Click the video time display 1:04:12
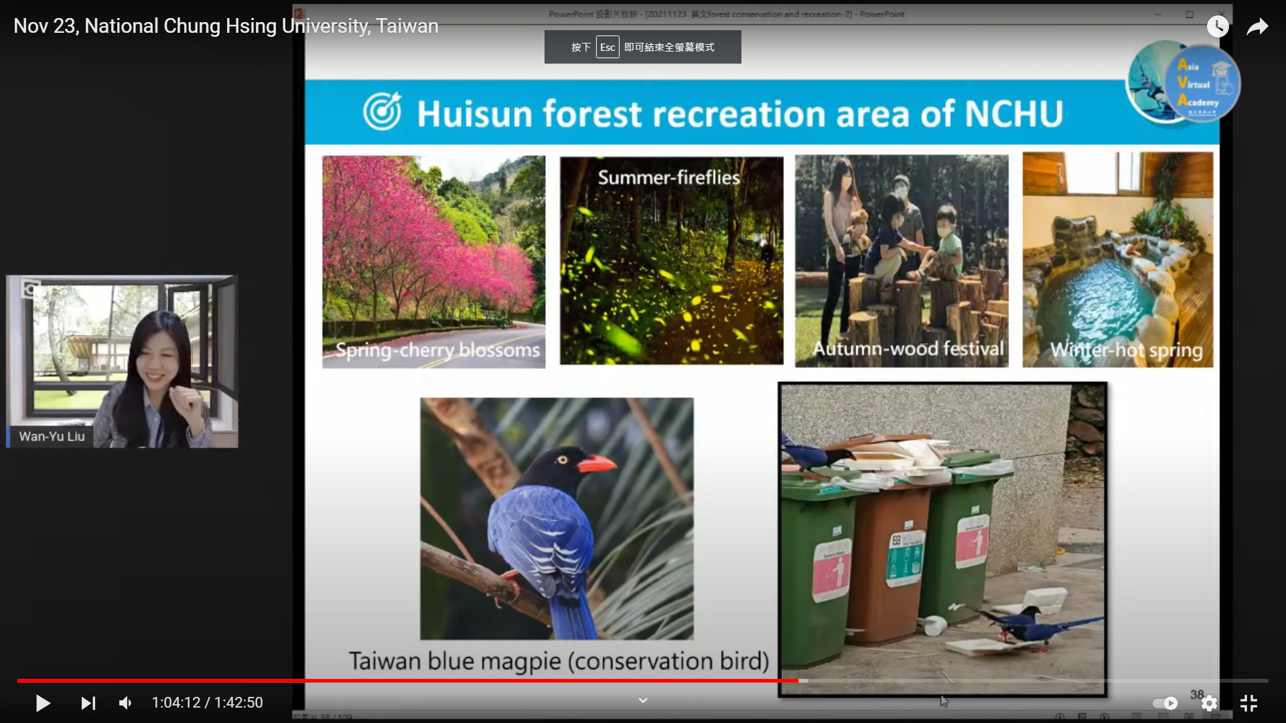 tap(207, 703)
